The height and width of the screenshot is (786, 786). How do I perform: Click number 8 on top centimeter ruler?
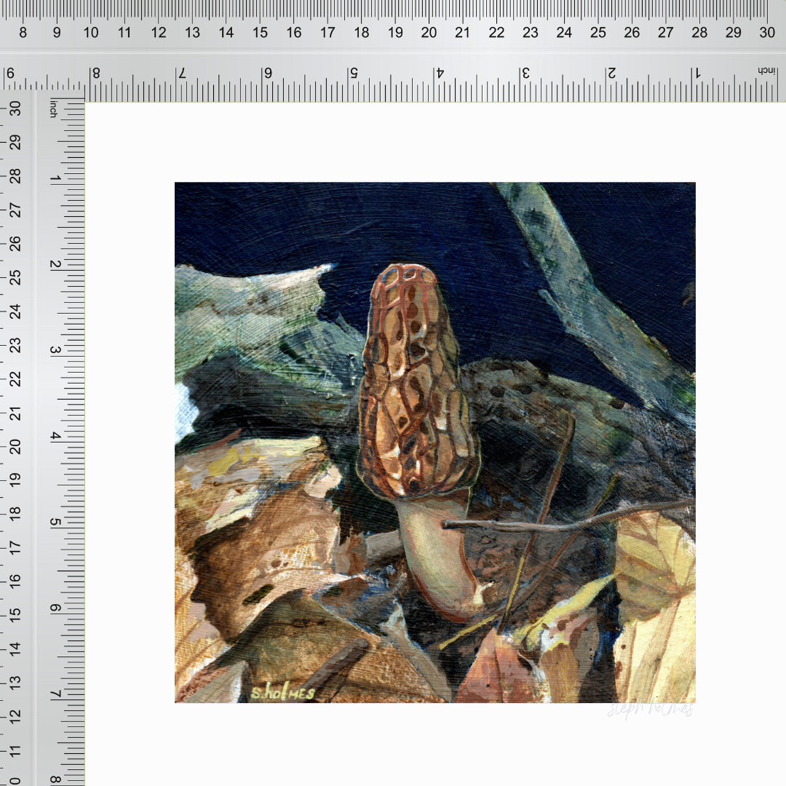click(23, 33)
